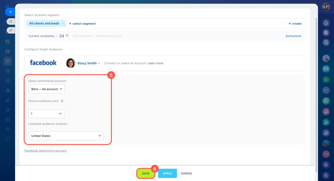Click Cancel at the bottom

[x=187, y=173]
